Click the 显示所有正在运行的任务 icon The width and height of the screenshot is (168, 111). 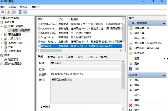coord(131,43)
